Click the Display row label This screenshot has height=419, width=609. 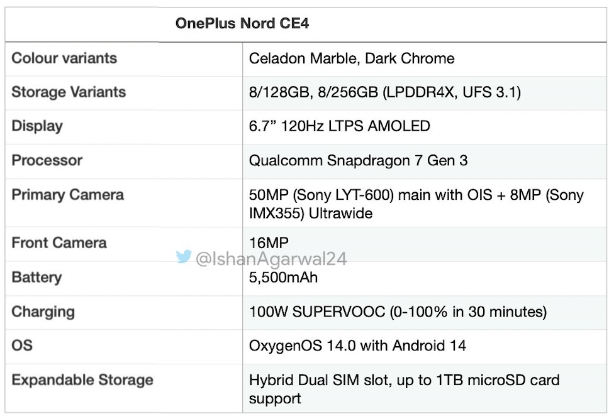pos(37,126)
